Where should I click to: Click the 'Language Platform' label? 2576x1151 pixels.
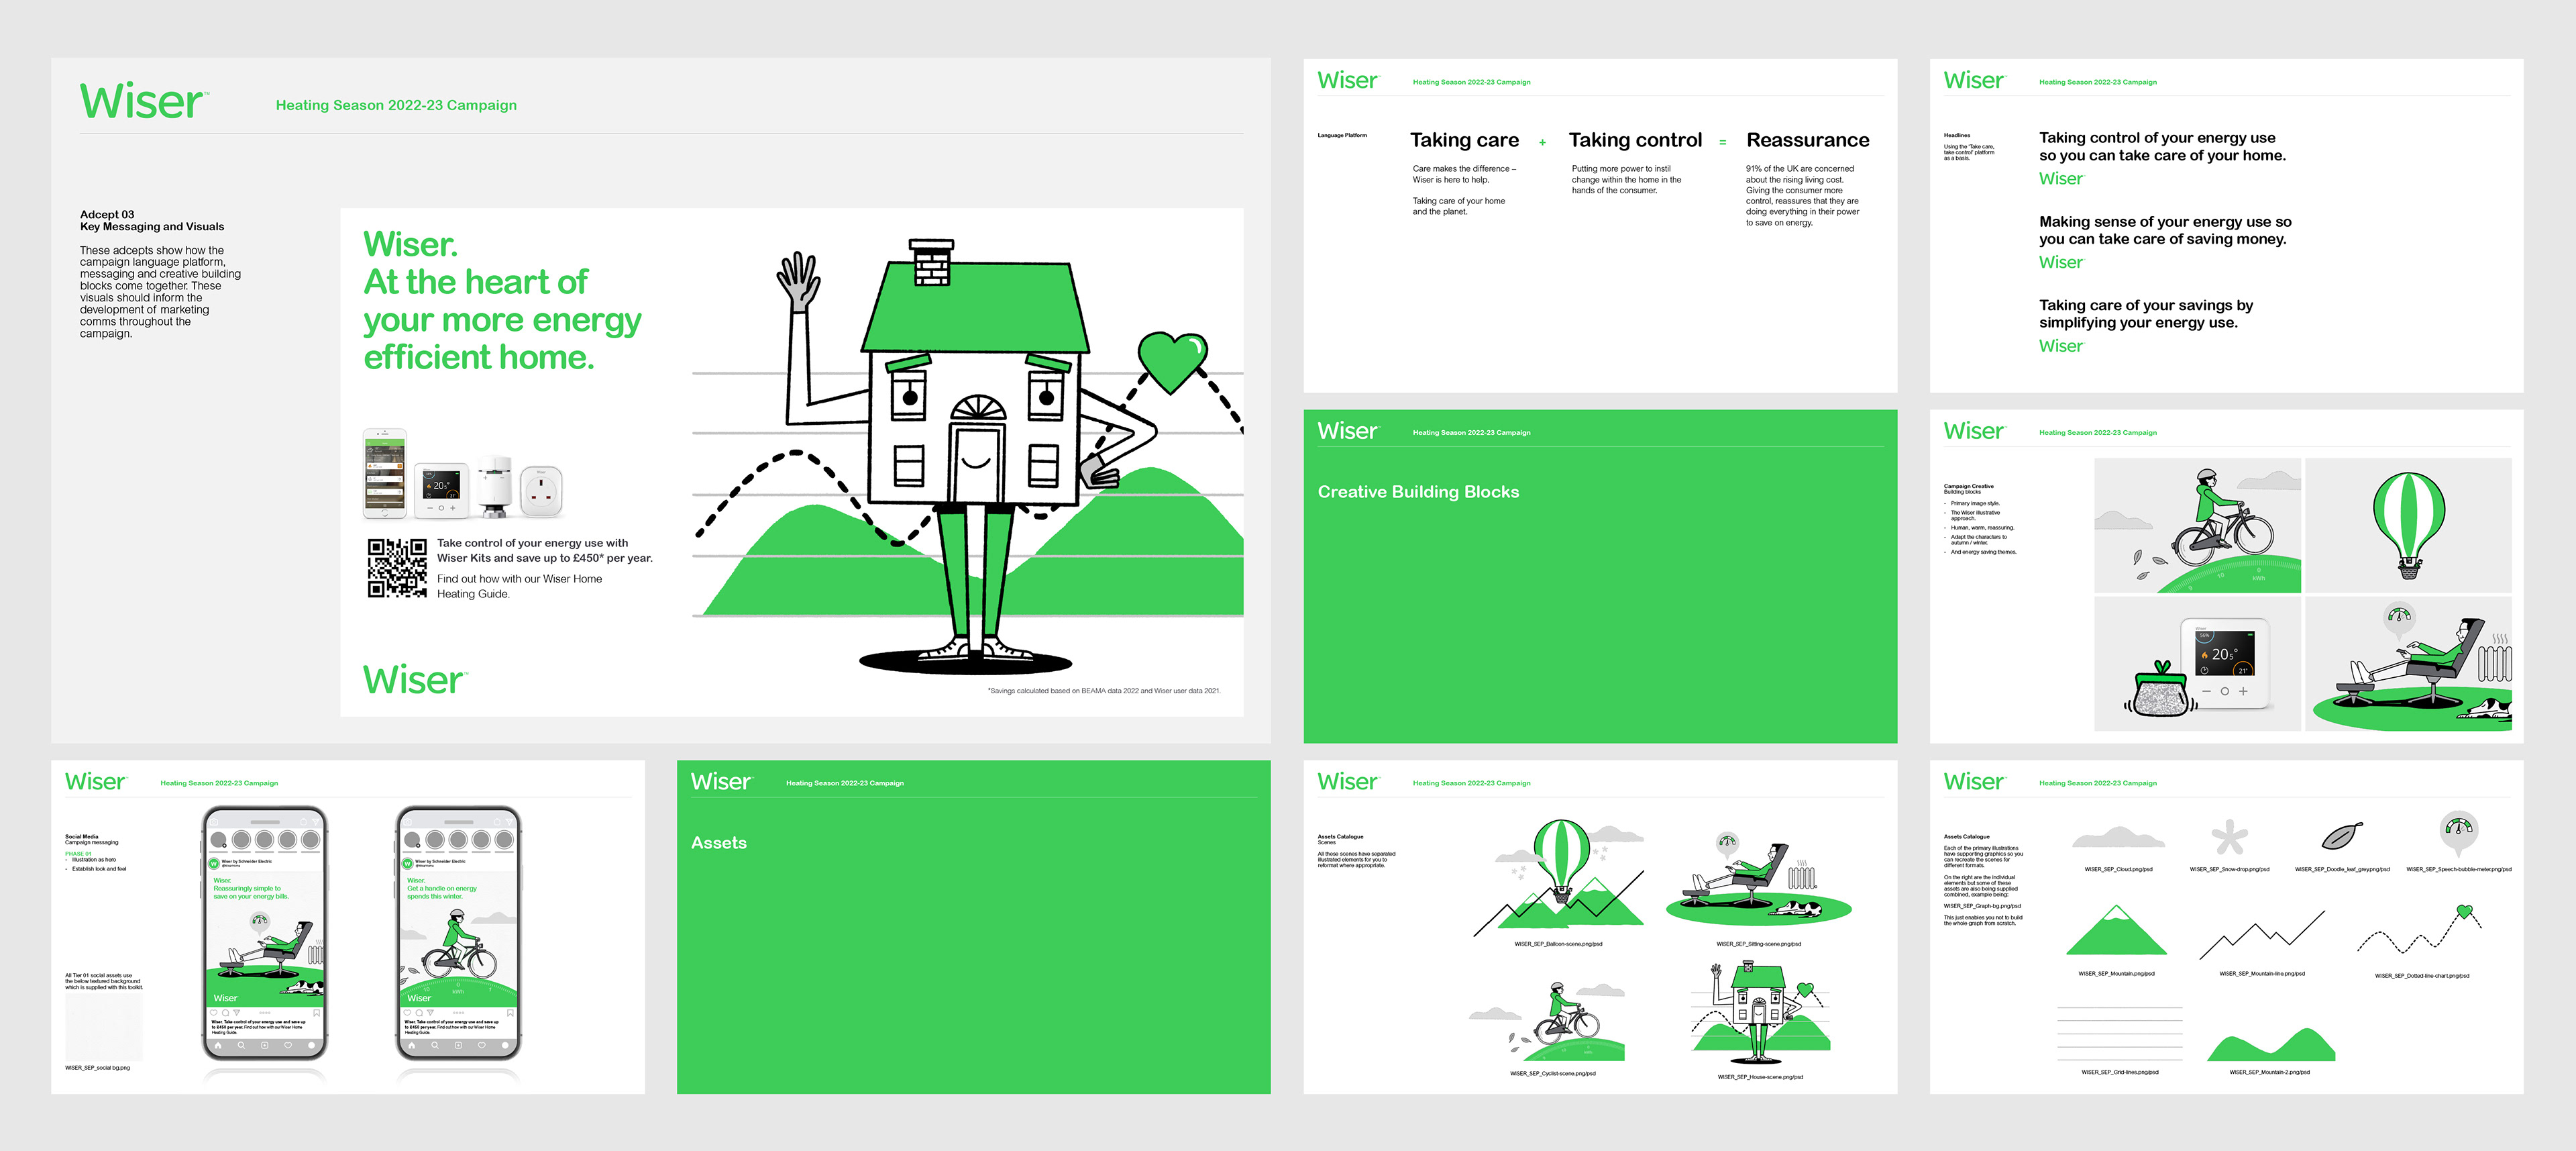point(1342,135)
